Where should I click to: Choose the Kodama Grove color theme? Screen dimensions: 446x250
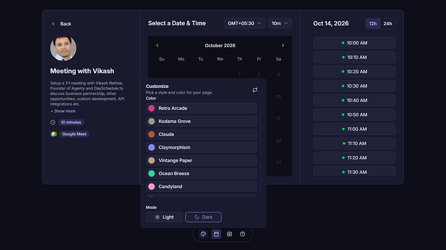pyautogui.click(x=202, y=121)
